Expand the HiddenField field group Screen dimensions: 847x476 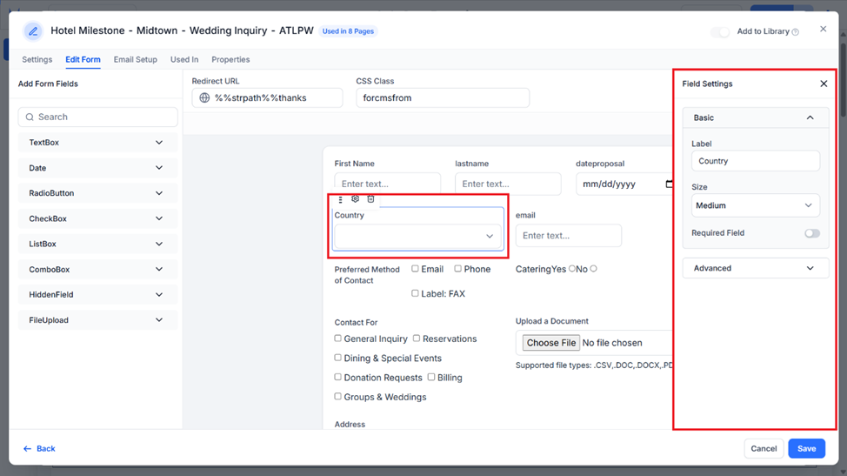tap(97, 294)
